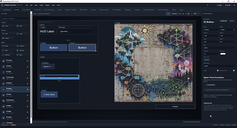Pick the Slider widget in Input palette
The width and height of the screenshot is (237, 128).
tap(8, 50)
